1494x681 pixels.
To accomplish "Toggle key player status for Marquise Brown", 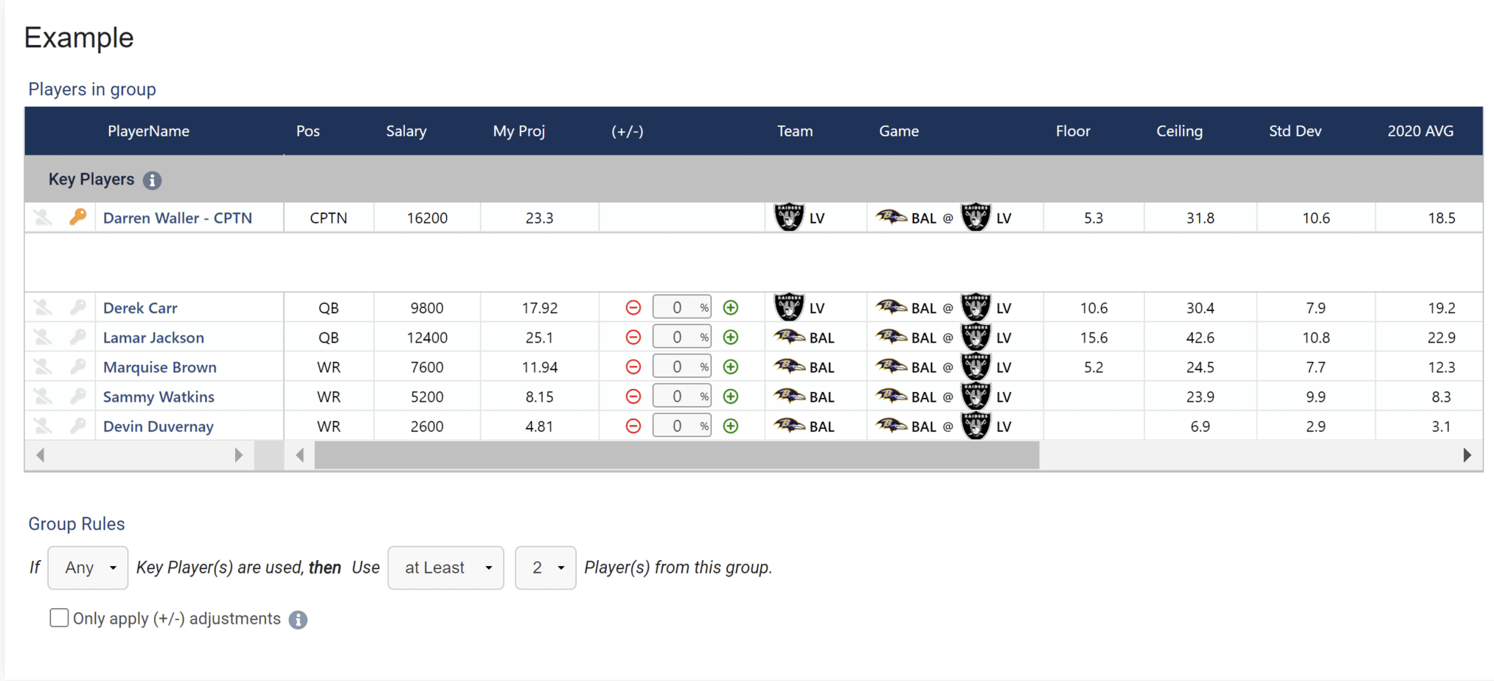I will coord(78,366).
